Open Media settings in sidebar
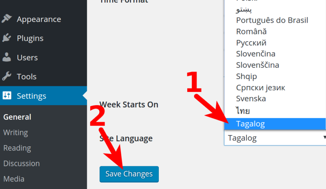 click(14, 179)
